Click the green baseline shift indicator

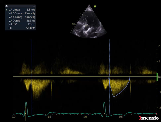coord(157,77)
